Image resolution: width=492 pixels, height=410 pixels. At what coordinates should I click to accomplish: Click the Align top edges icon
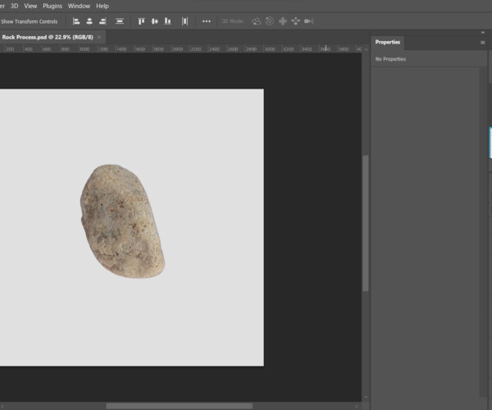point(141,21)
